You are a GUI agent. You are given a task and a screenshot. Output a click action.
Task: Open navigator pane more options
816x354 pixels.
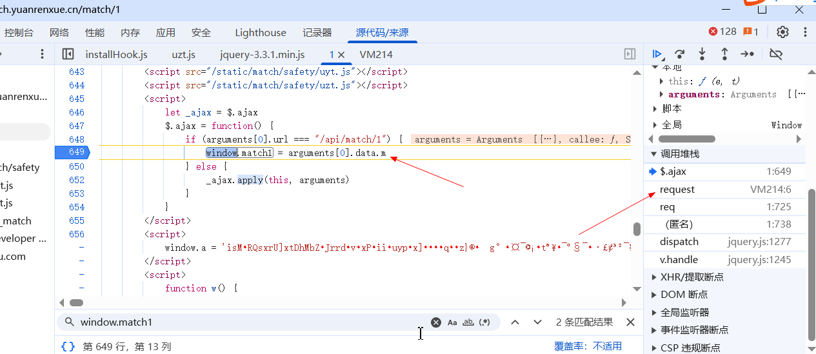[x=42, y=55]
